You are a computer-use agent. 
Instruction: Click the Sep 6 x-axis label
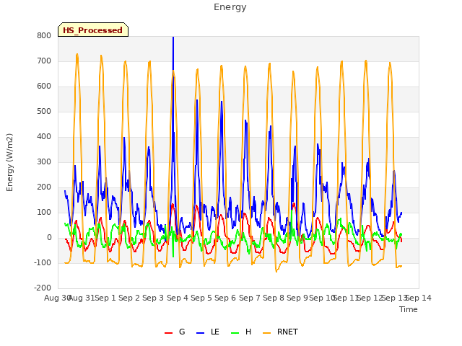coord(225,298)
